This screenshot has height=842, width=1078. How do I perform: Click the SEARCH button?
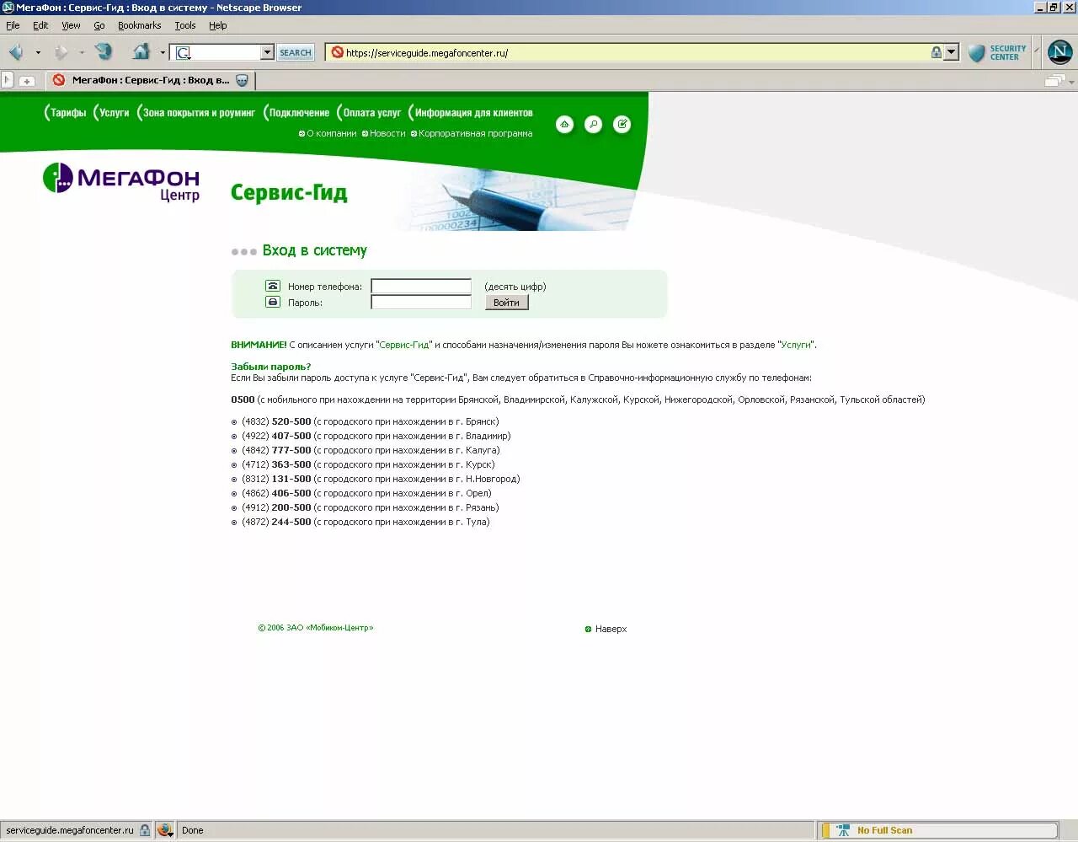[296, 52]
